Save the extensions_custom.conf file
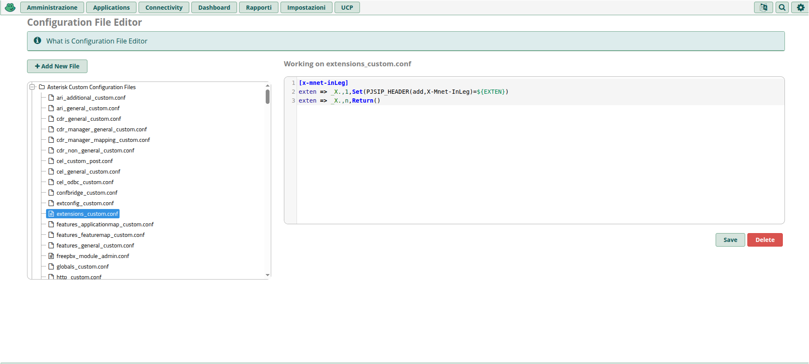Viewport: 809px width, 364px height. 730,240
